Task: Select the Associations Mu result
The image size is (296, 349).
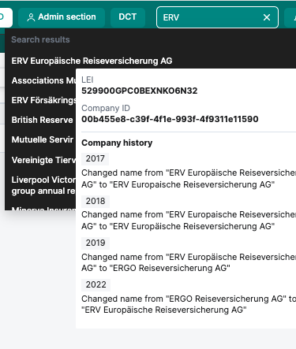Action: [43, 80]
